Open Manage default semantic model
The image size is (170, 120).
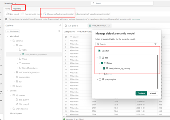[x=59, y=14]
